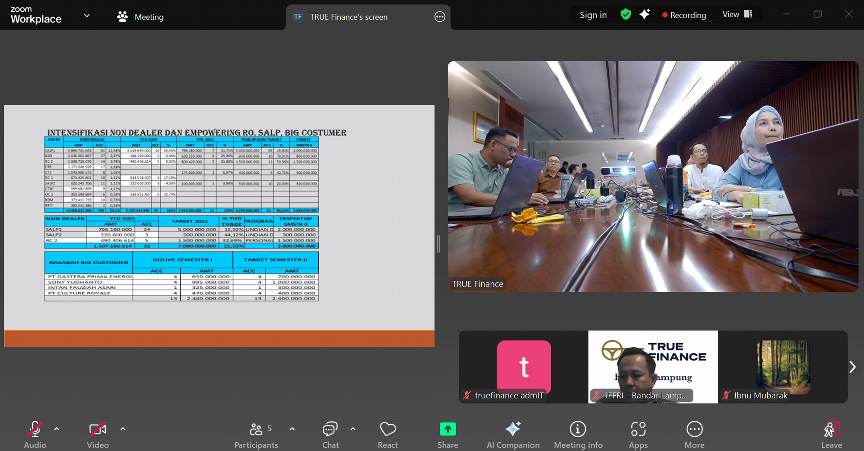Click the NASABAH BIG CUSTOMER header cell
This screenshot has height=451, width=864.
(x=89, y=262)
